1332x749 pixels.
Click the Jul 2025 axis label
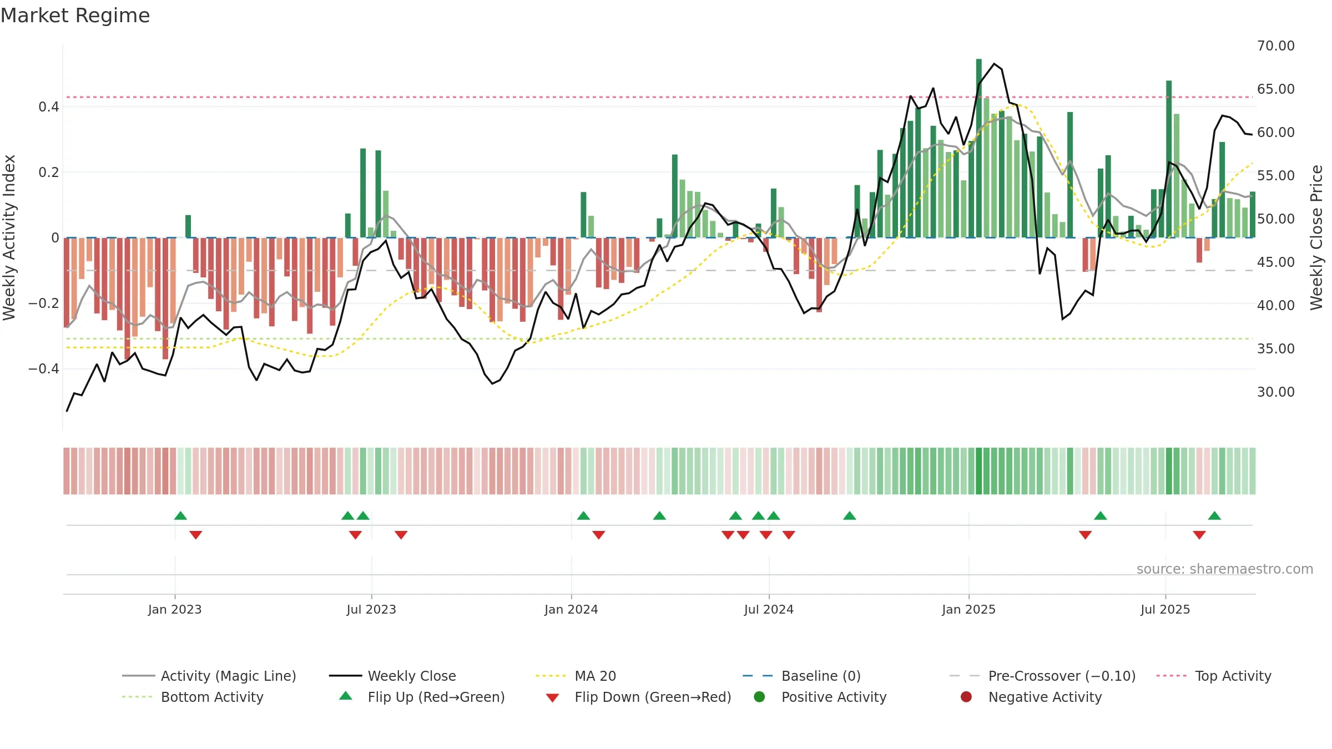[x=1165, y=609]
